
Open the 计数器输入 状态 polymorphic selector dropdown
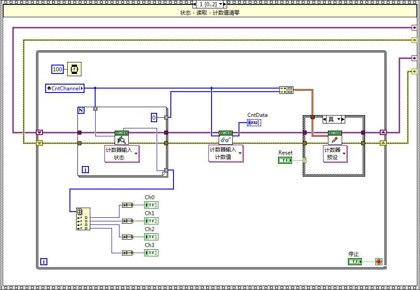point(136,154)
